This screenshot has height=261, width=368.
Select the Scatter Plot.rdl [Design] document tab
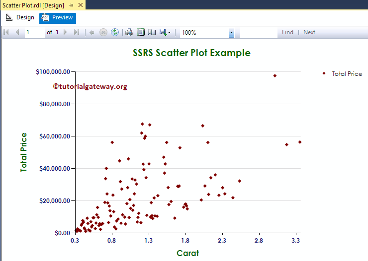[33, 5]
